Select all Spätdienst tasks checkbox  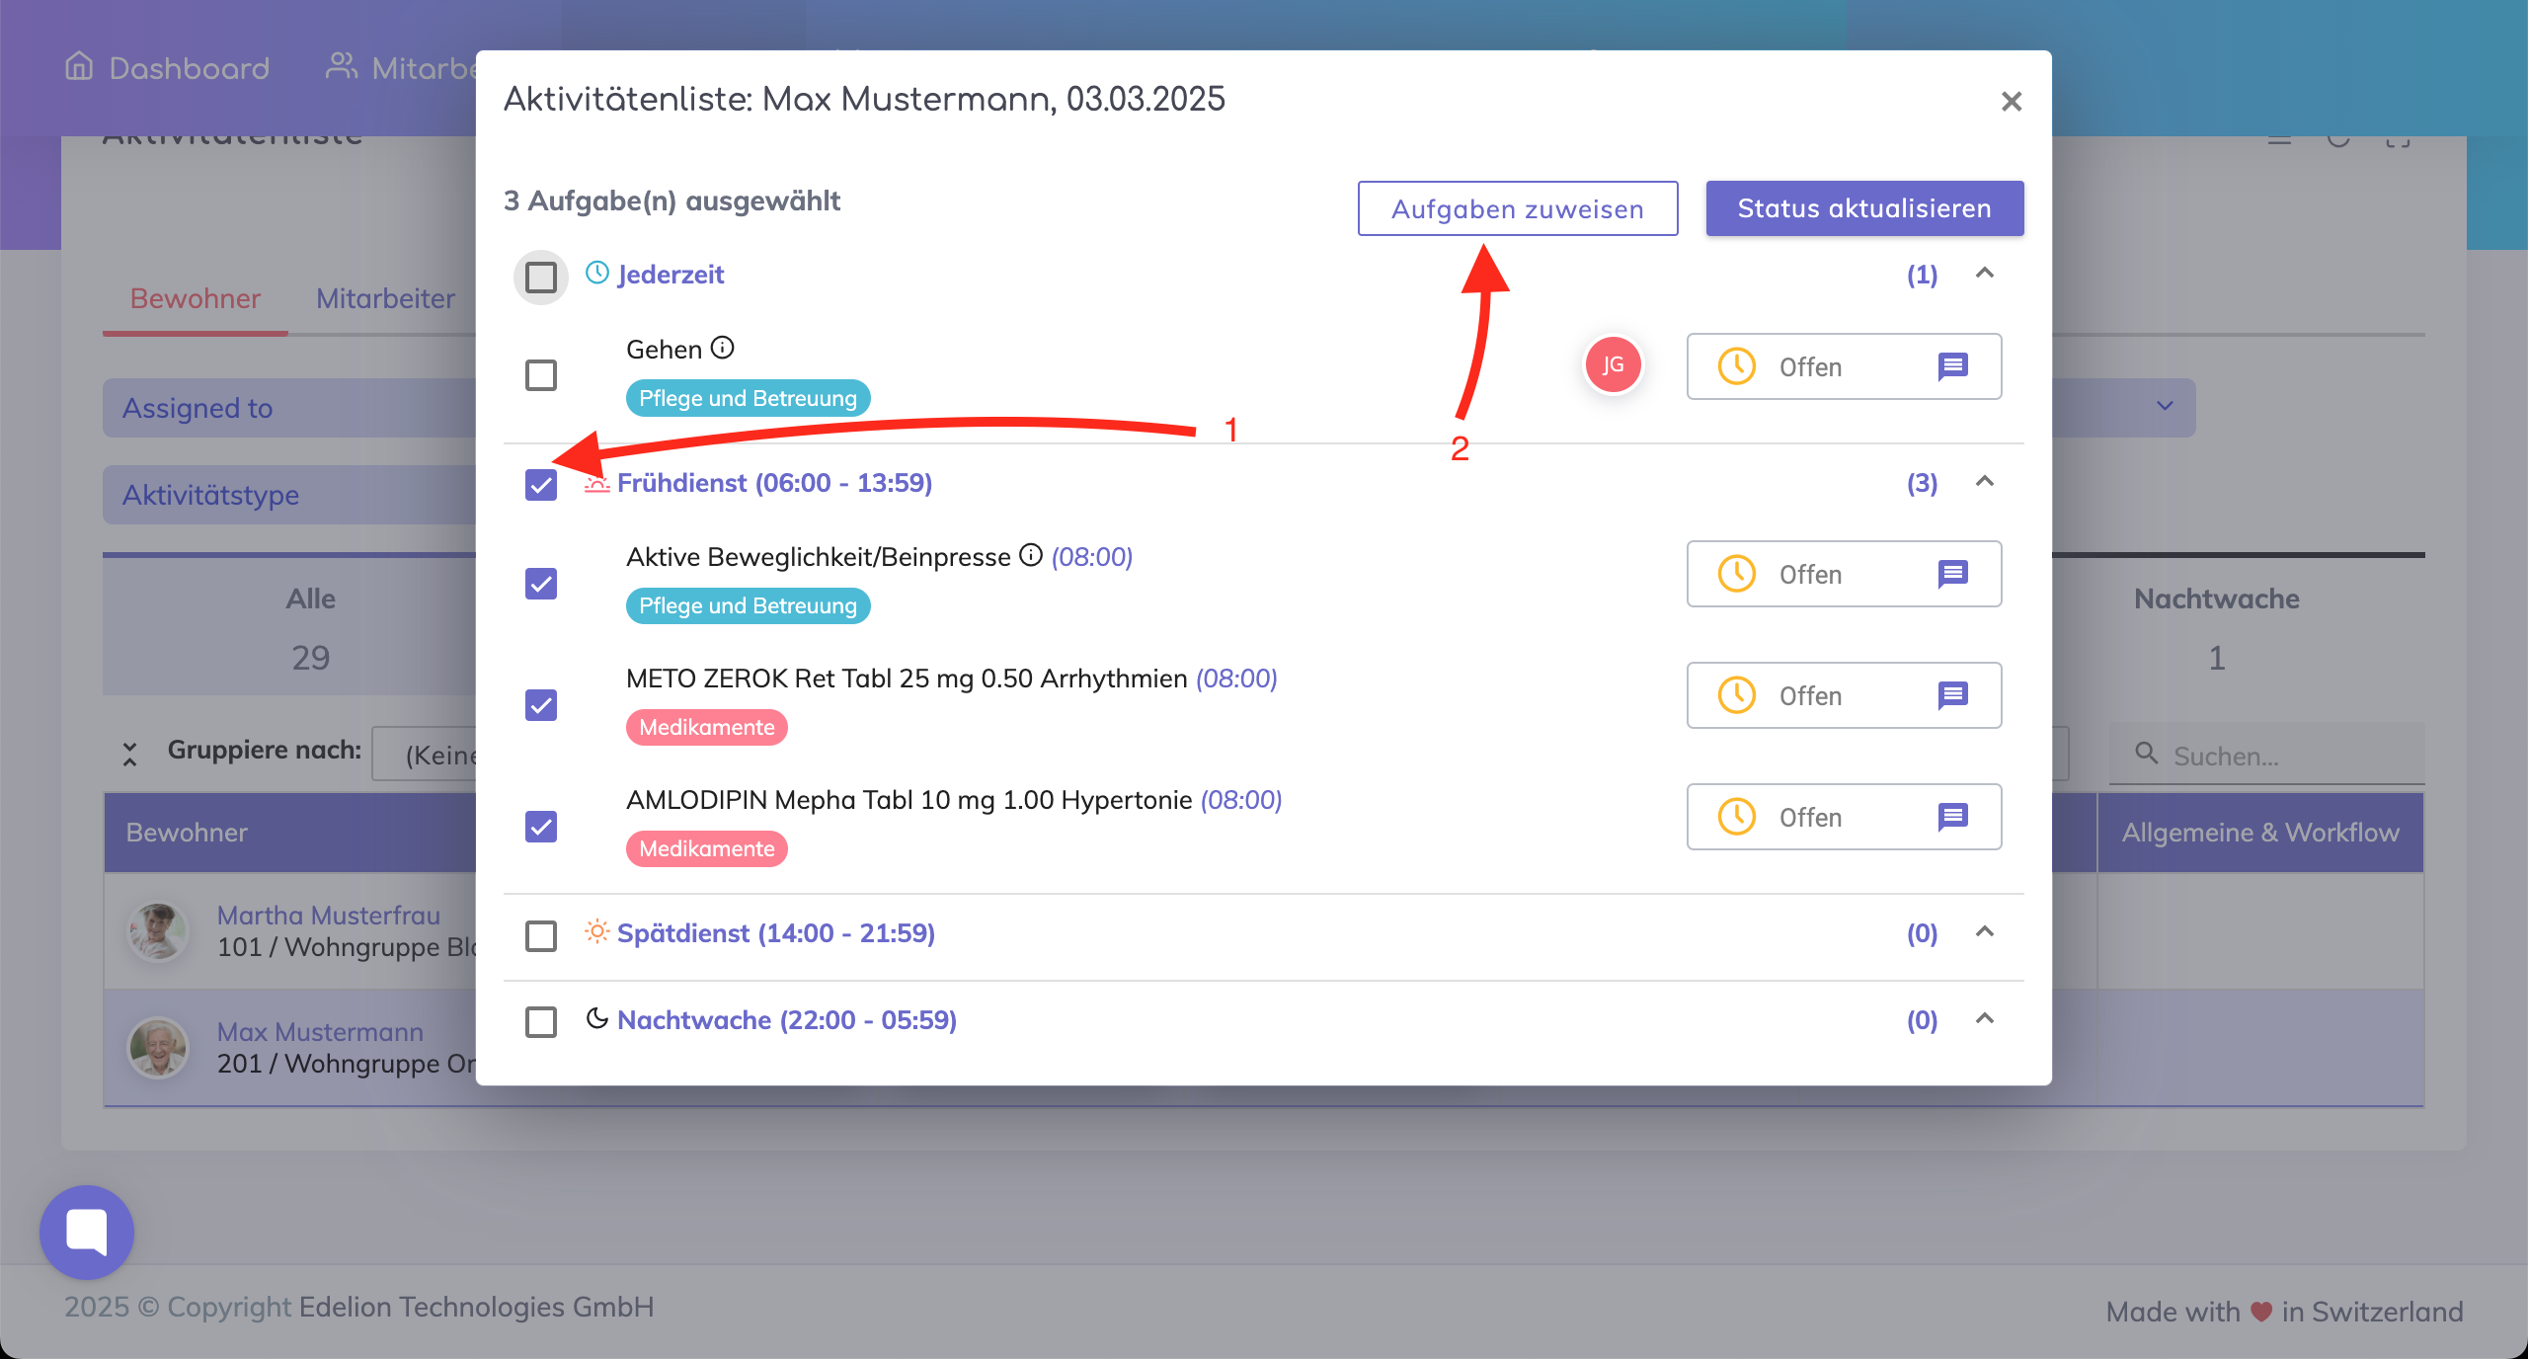coord(541,935)
